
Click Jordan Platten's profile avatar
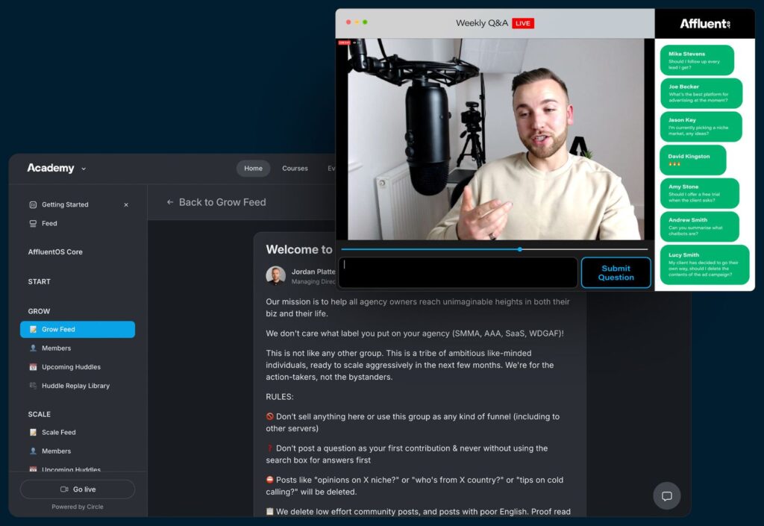click(275, 275)
